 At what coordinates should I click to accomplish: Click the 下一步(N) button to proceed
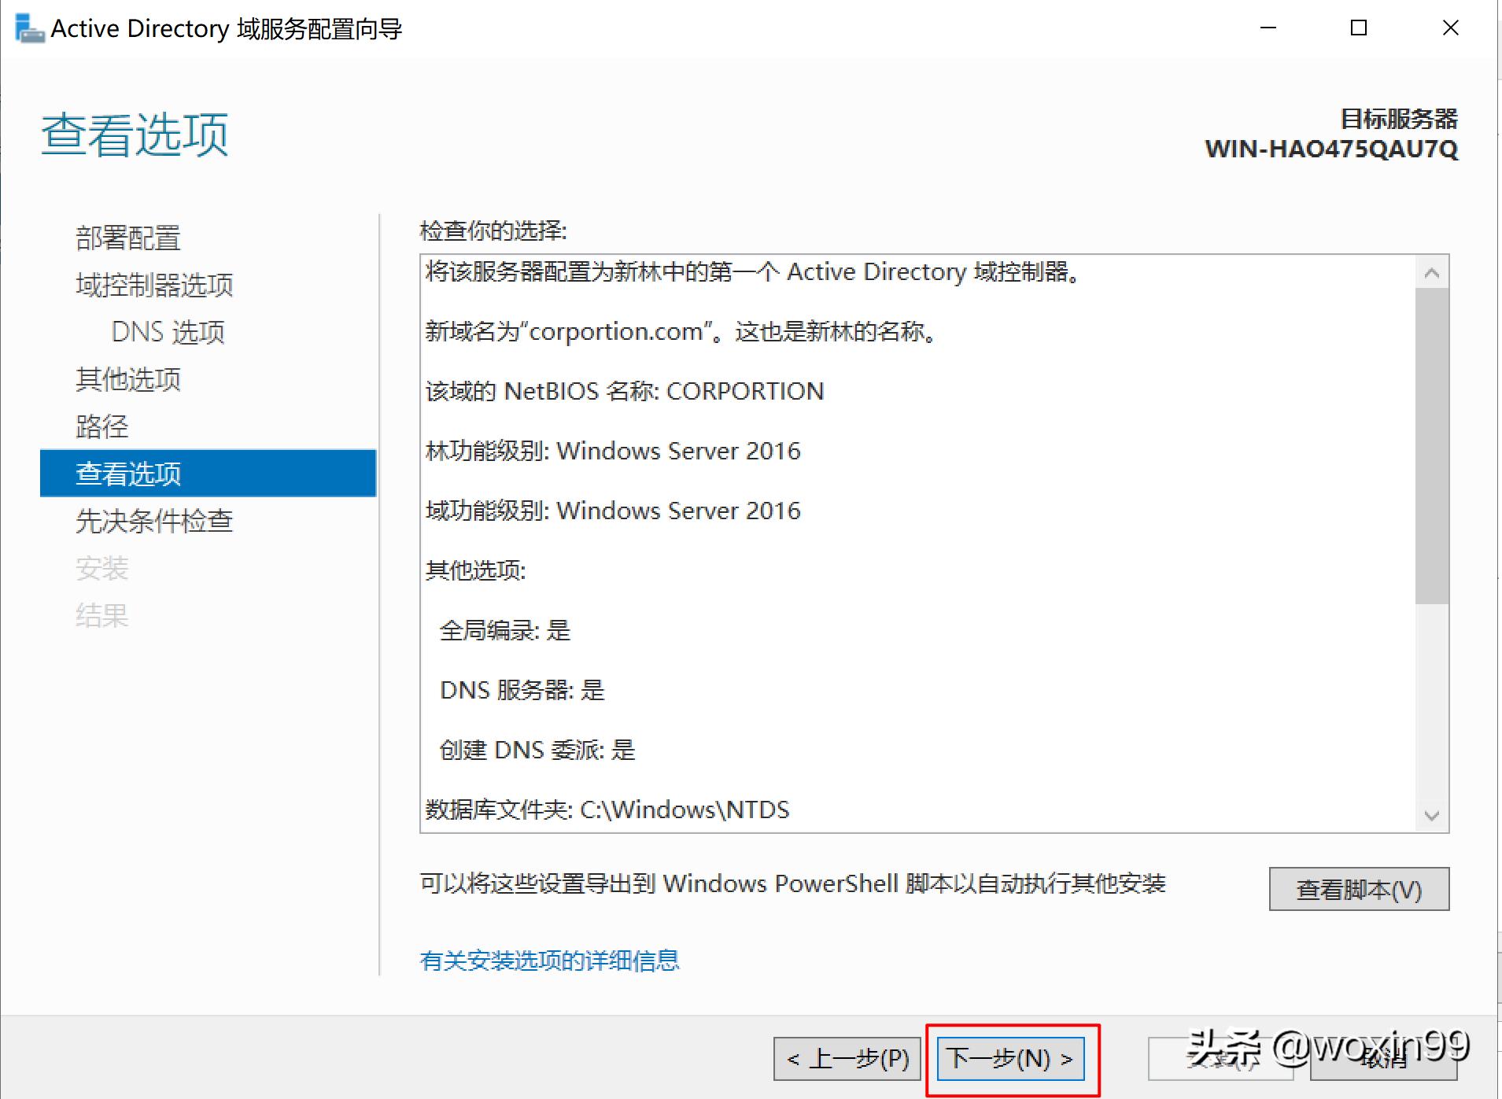tap(1010, 1058)
